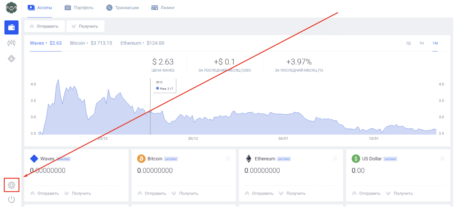This screenshot has height=208, width=459.
Task: Click the US Dollar balance 0.00
Action: point(358,170)
